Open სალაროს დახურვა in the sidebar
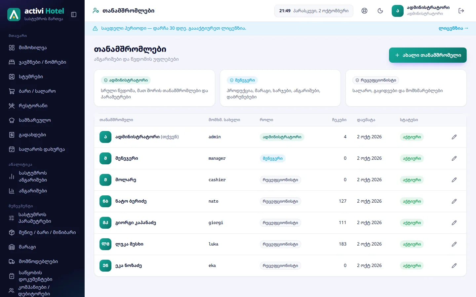476x297 pixels. pos(42,149)
